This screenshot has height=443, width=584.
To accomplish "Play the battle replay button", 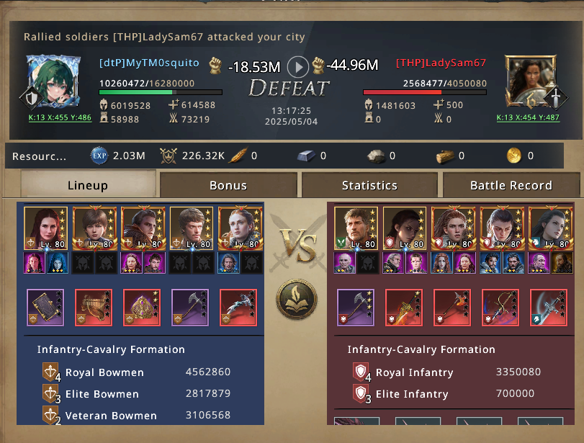I will tap(298, 67).
